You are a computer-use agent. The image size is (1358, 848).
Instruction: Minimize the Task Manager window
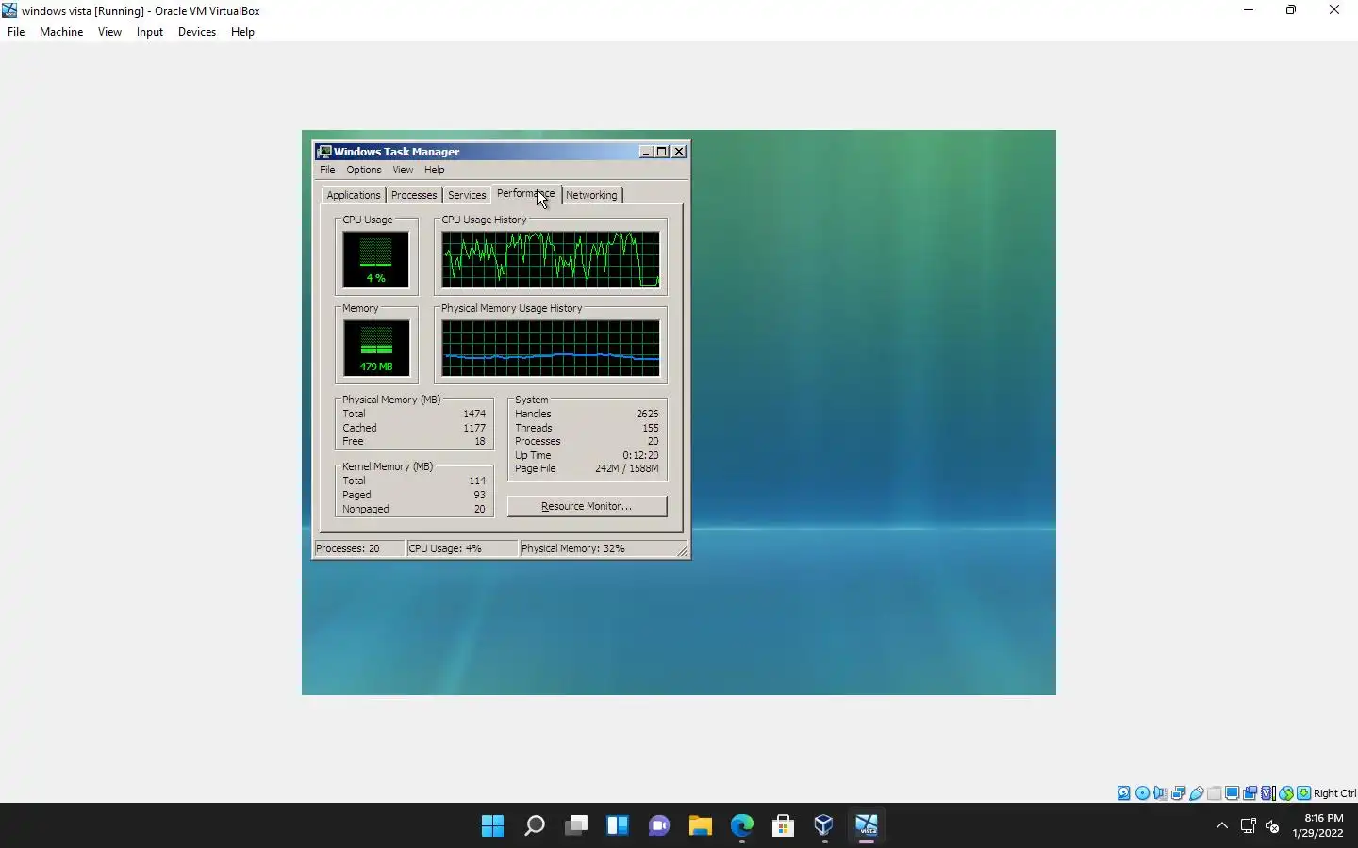(x=646, y=151)
